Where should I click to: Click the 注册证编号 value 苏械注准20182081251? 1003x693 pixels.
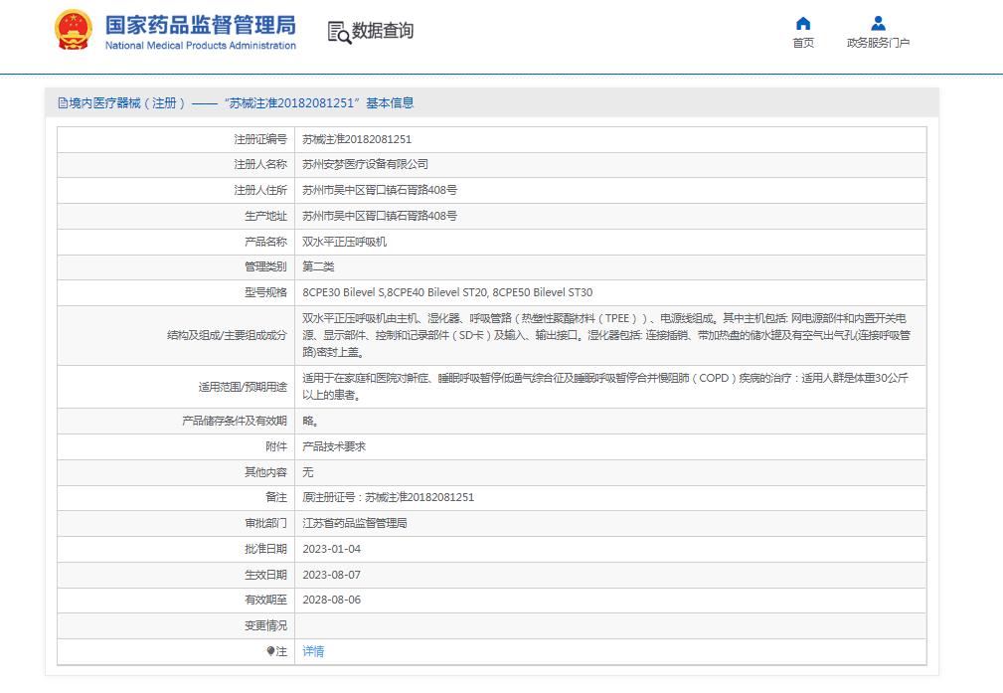tap(357, 139)
